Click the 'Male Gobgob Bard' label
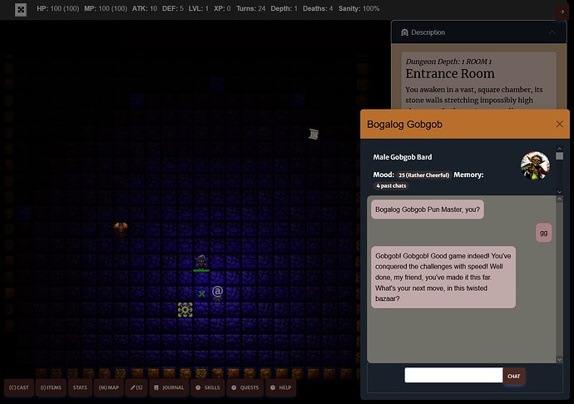Screen dimensions: 574x404 [403, 157]
